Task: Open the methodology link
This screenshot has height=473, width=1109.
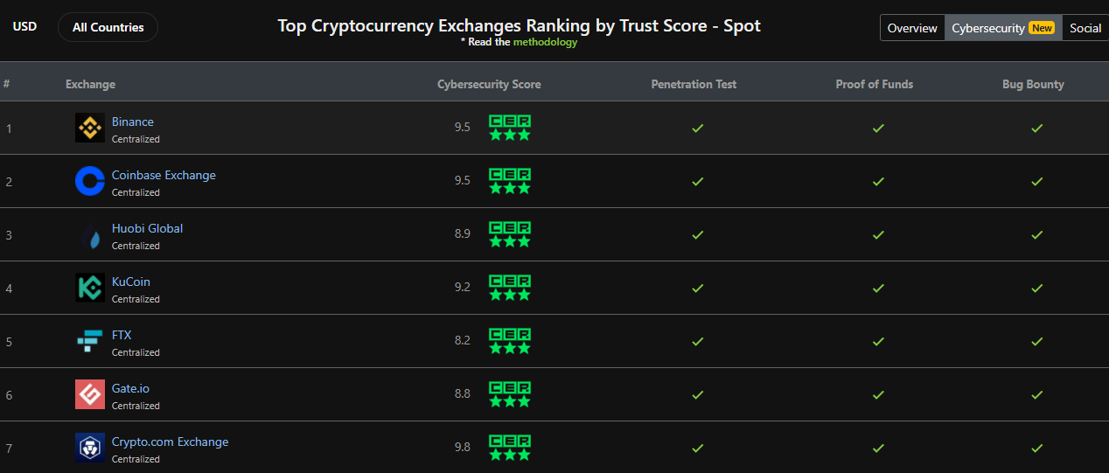Action: [x=545, y=42]
